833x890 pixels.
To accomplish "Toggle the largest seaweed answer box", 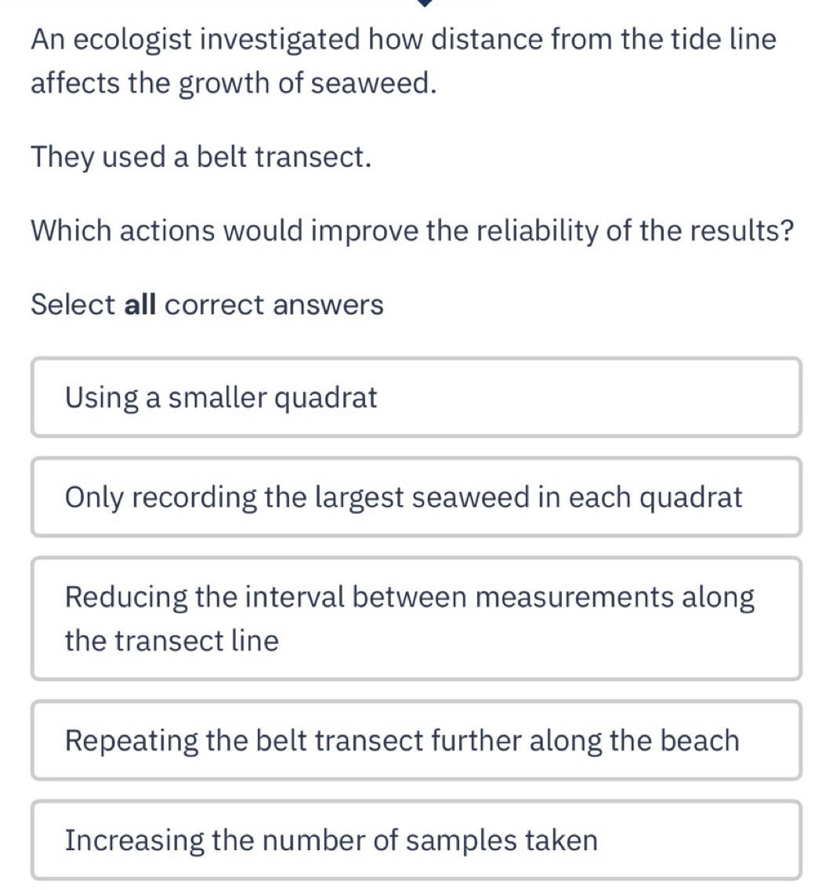I will (416, 497).
